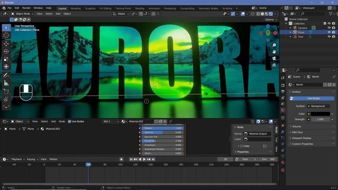Open the Render menu
338x190 pixels.
(x=26, y=8)
